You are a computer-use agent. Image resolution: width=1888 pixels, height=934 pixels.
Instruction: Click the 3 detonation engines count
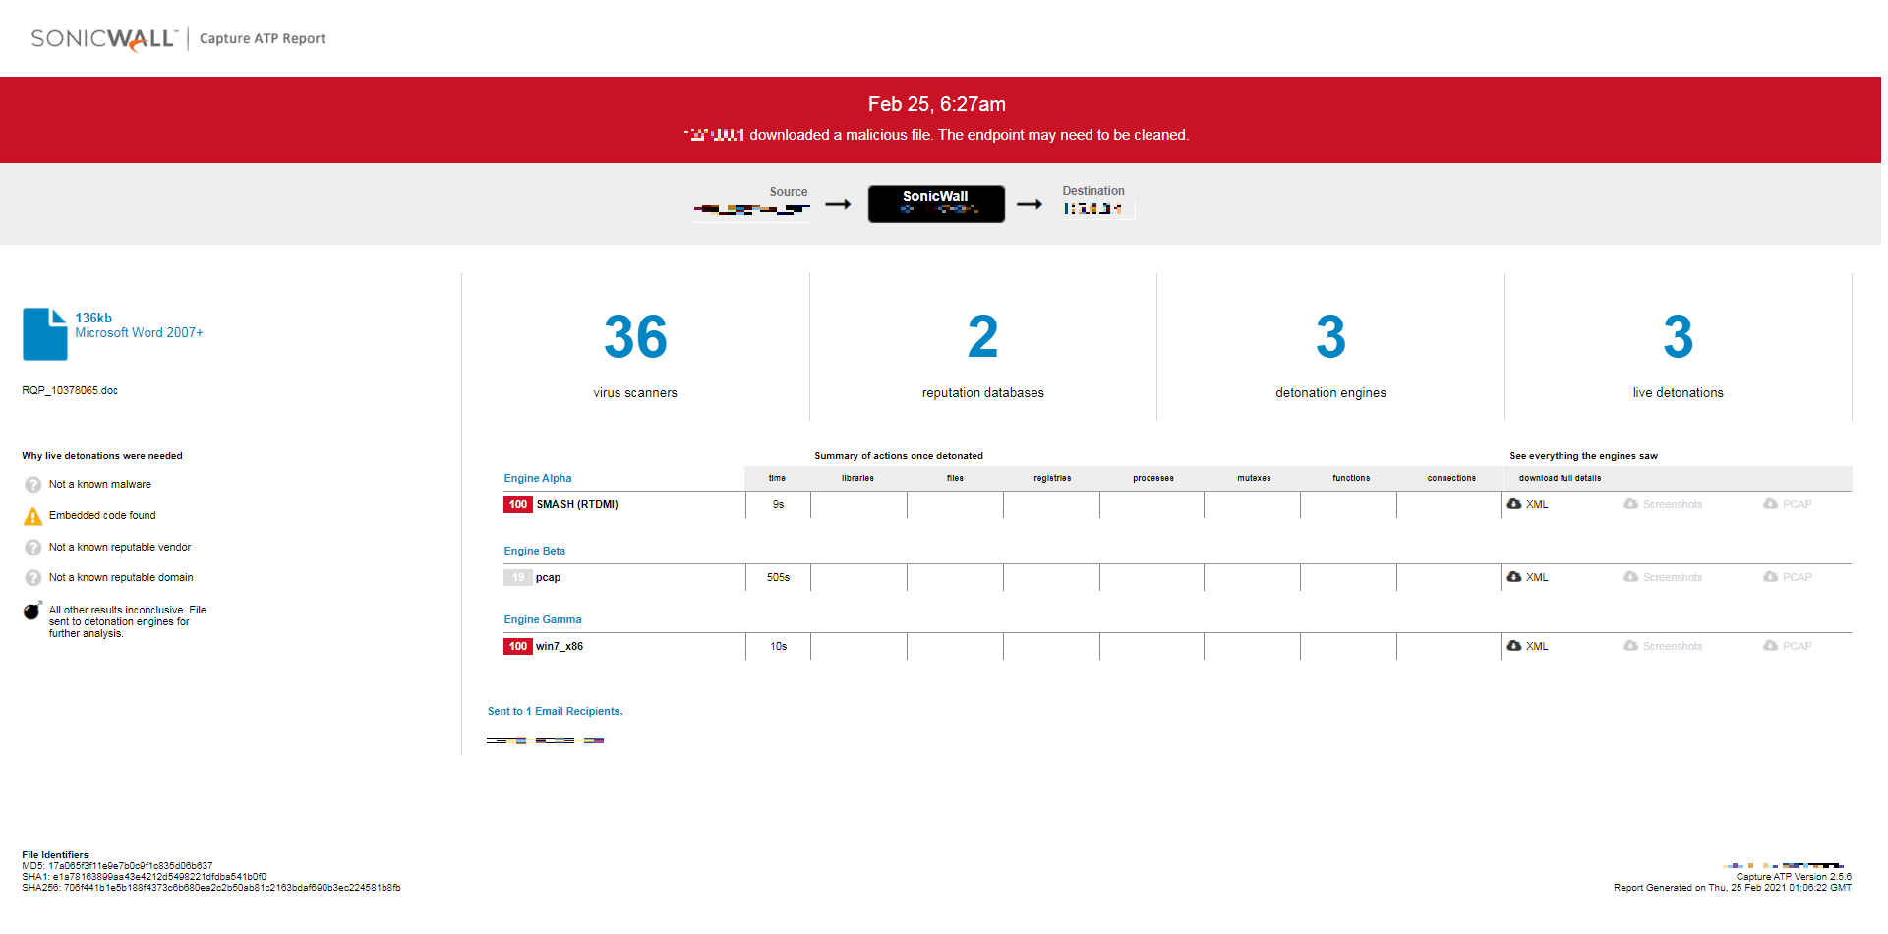tap(1331, 337)
